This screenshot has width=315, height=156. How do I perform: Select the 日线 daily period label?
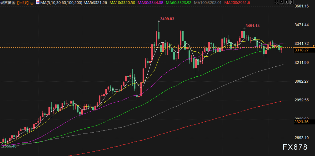point(24,3)
